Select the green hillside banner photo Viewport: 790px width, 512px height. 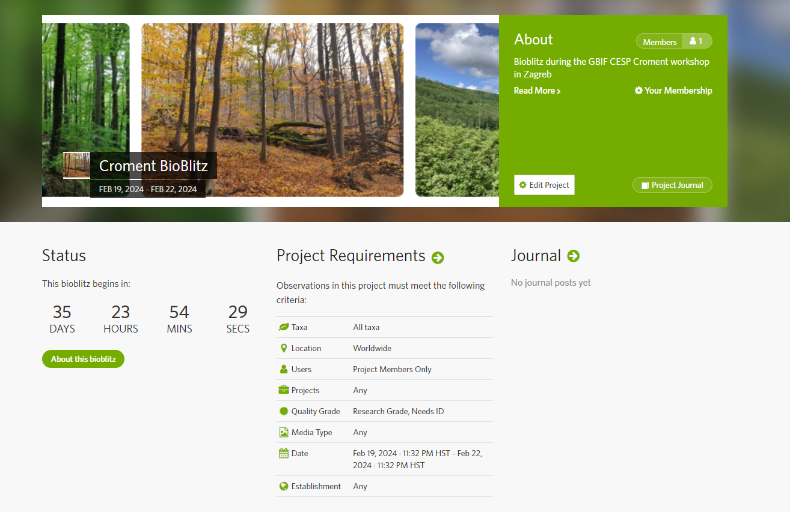pos(457,110)
